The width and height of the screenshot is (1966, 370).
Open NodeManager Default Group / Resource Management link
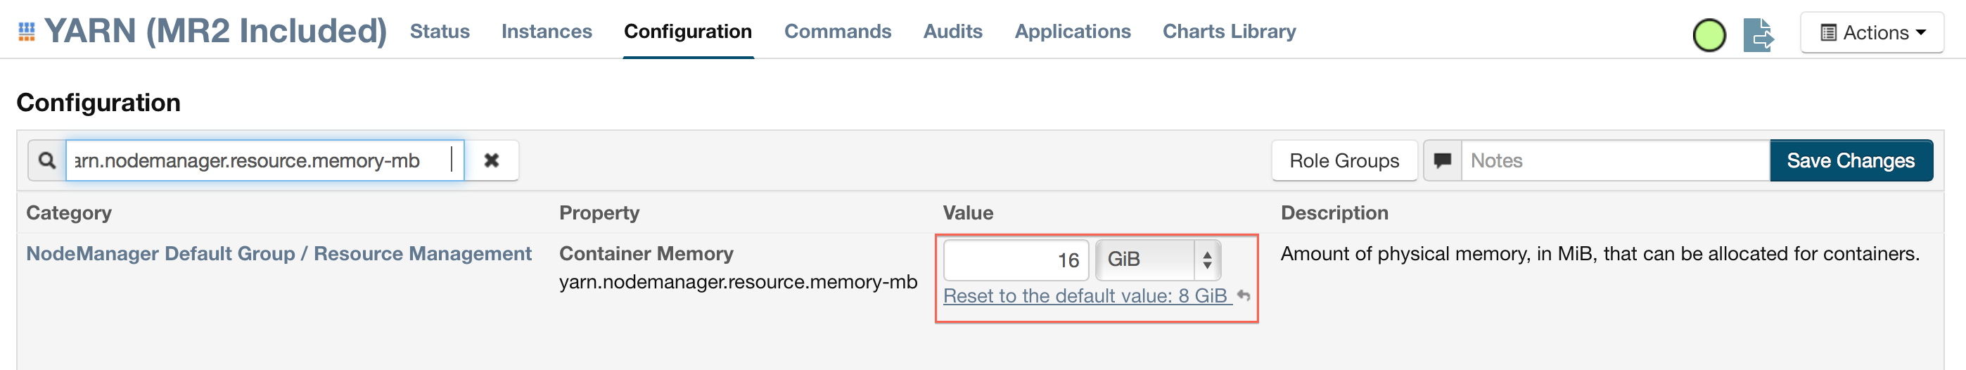tap(279, 253)
